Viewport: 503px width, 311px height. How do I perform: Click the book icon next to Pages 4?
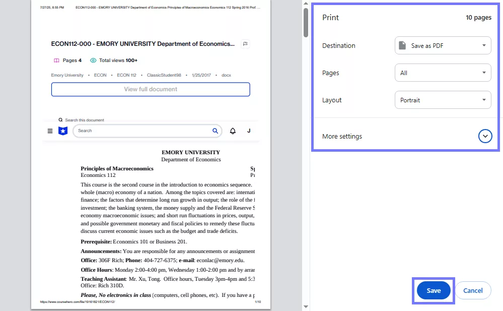coord(56,60)
